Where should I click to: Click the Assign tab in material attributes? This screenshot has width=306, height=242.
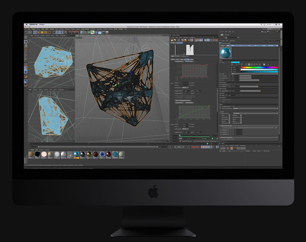[274, 46]
